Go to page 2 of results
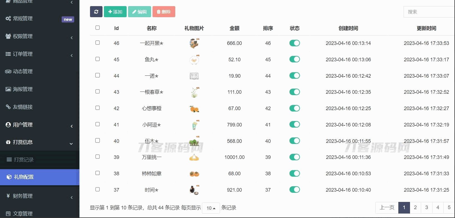Viewport: 455px width, 218px height. (x=415, y=207)
